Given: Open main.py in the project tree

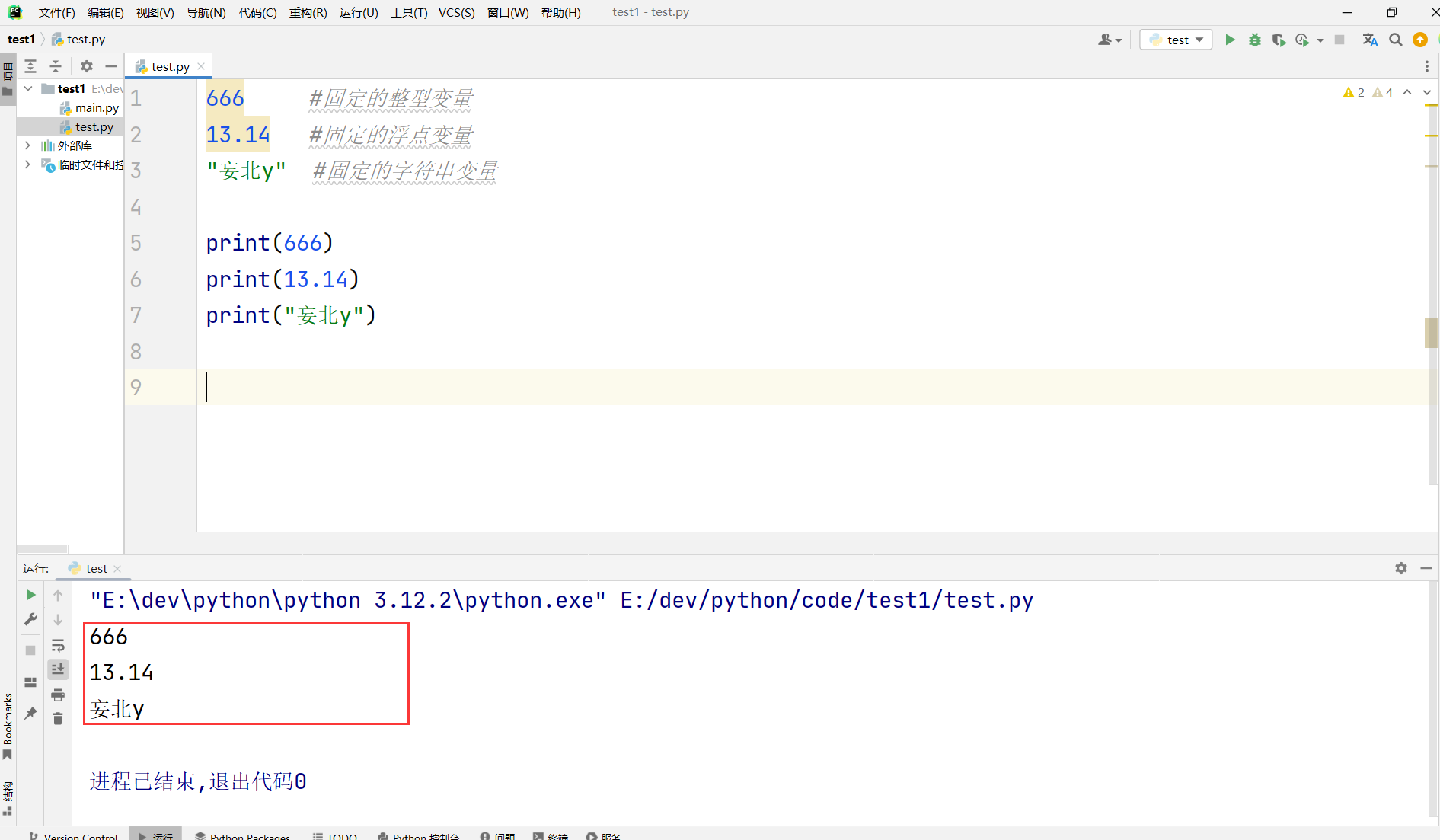Looking at the screenshot, I should (x=90, y=108).
